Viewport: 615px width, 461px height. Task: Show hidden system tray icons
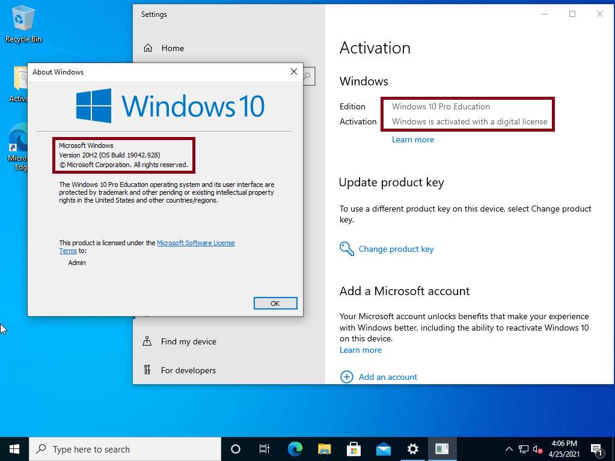[509, 449]
